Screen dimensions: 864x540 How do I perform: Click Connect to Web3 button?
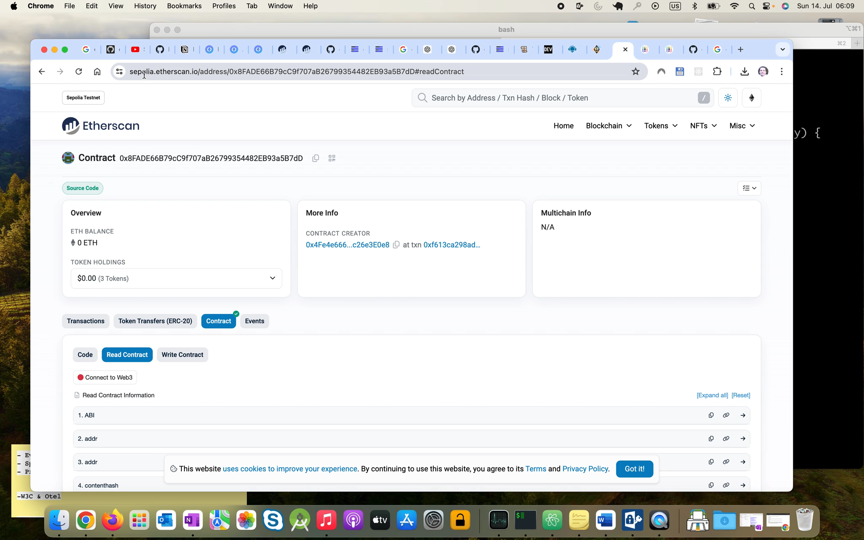[105, 378]
